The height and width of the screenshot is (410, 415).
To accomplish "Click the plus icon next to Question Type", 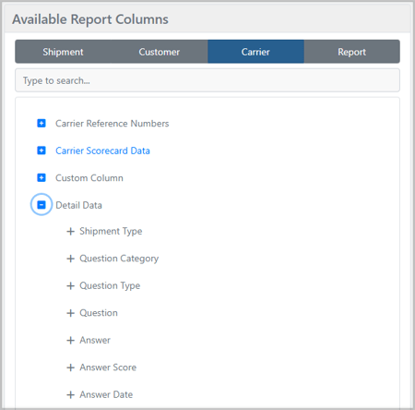I will click(71, 285).
